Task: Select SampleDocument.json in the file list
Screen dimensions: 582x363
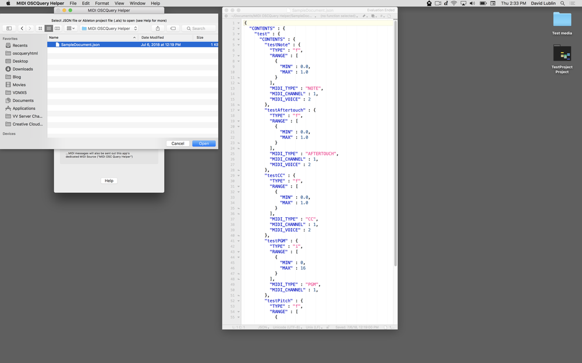Action: [133, 45]
